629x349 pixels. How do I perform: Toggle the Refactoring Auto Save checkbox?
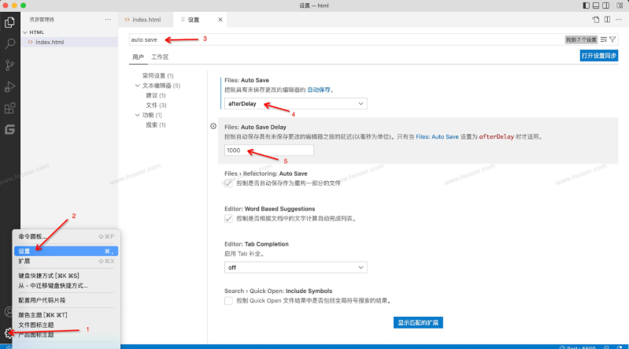(229, 183)
